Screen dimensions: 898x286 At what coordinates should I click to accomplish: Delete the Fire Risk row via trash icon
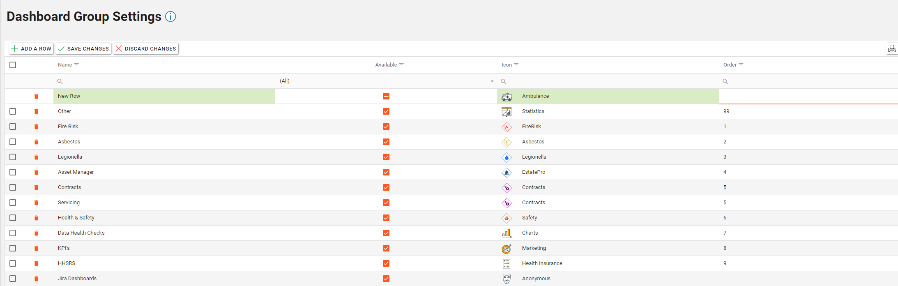tap(36, 127)
